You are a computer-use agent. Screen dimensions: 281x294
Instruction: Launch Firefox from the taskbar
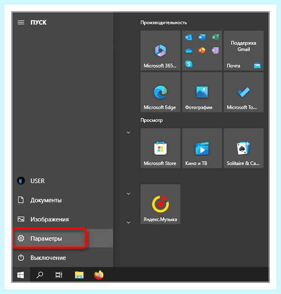click(x=99, y=275)
